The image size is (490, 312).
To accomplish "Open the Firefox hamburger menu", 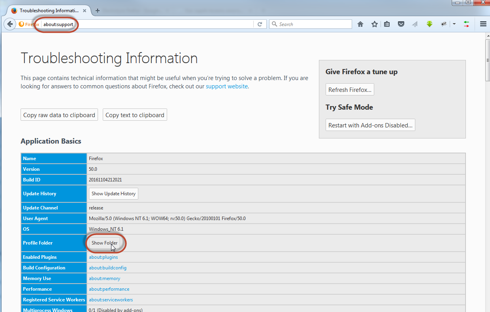I will pyautogui.click(x=483, y=24).
